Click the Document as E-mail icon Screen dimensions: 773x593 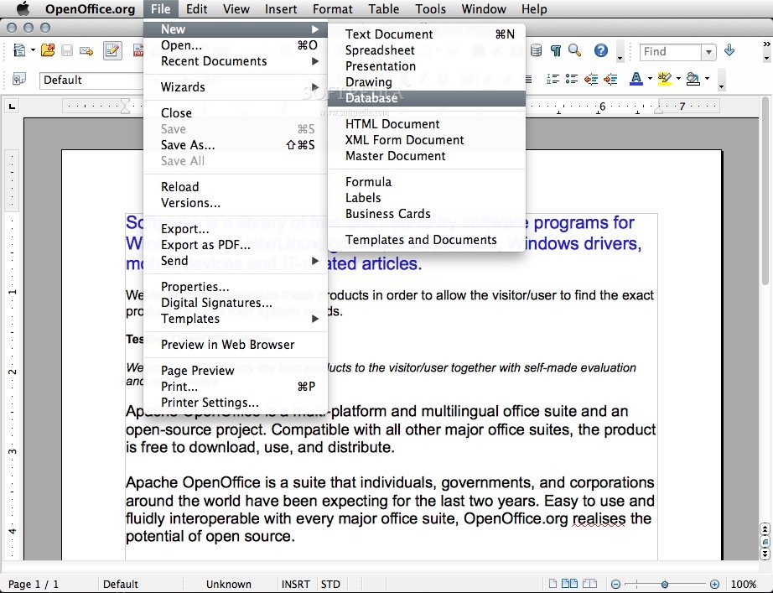click(x=86, y=51)
